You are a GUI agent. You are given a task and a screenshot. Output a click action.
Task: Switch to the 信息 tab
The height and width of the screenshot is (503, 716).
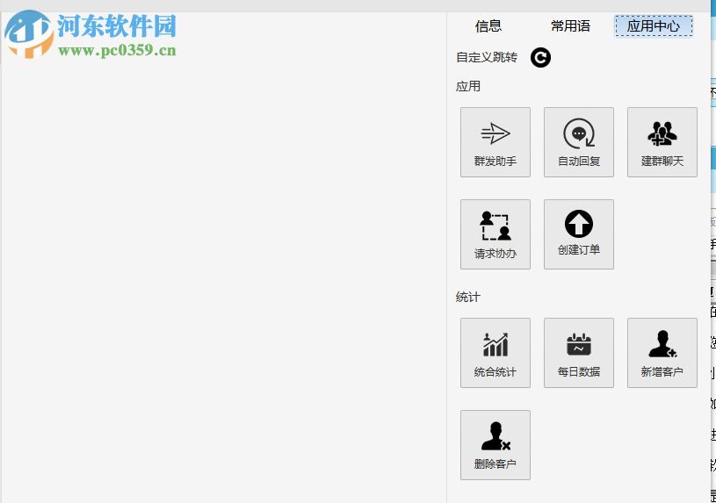pyautogui.click(x=488, y=26)
